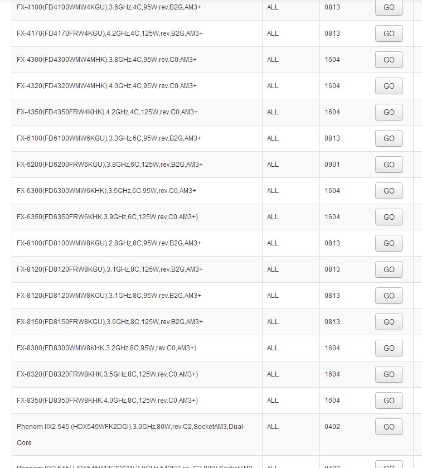Select GO beside FX-8320 entry
The image size is (422, 468).
389,374
